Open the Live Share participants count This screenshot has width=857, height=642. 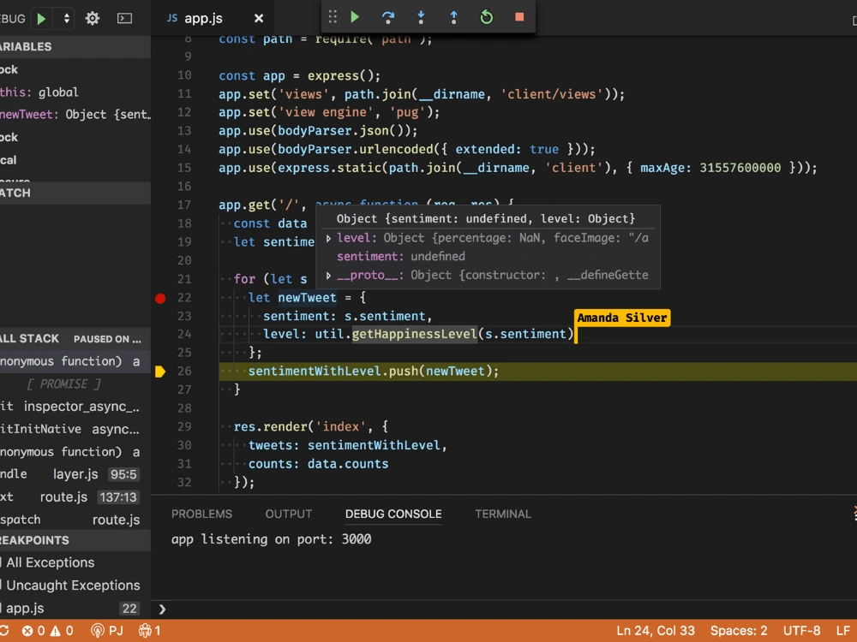point(149,631)
